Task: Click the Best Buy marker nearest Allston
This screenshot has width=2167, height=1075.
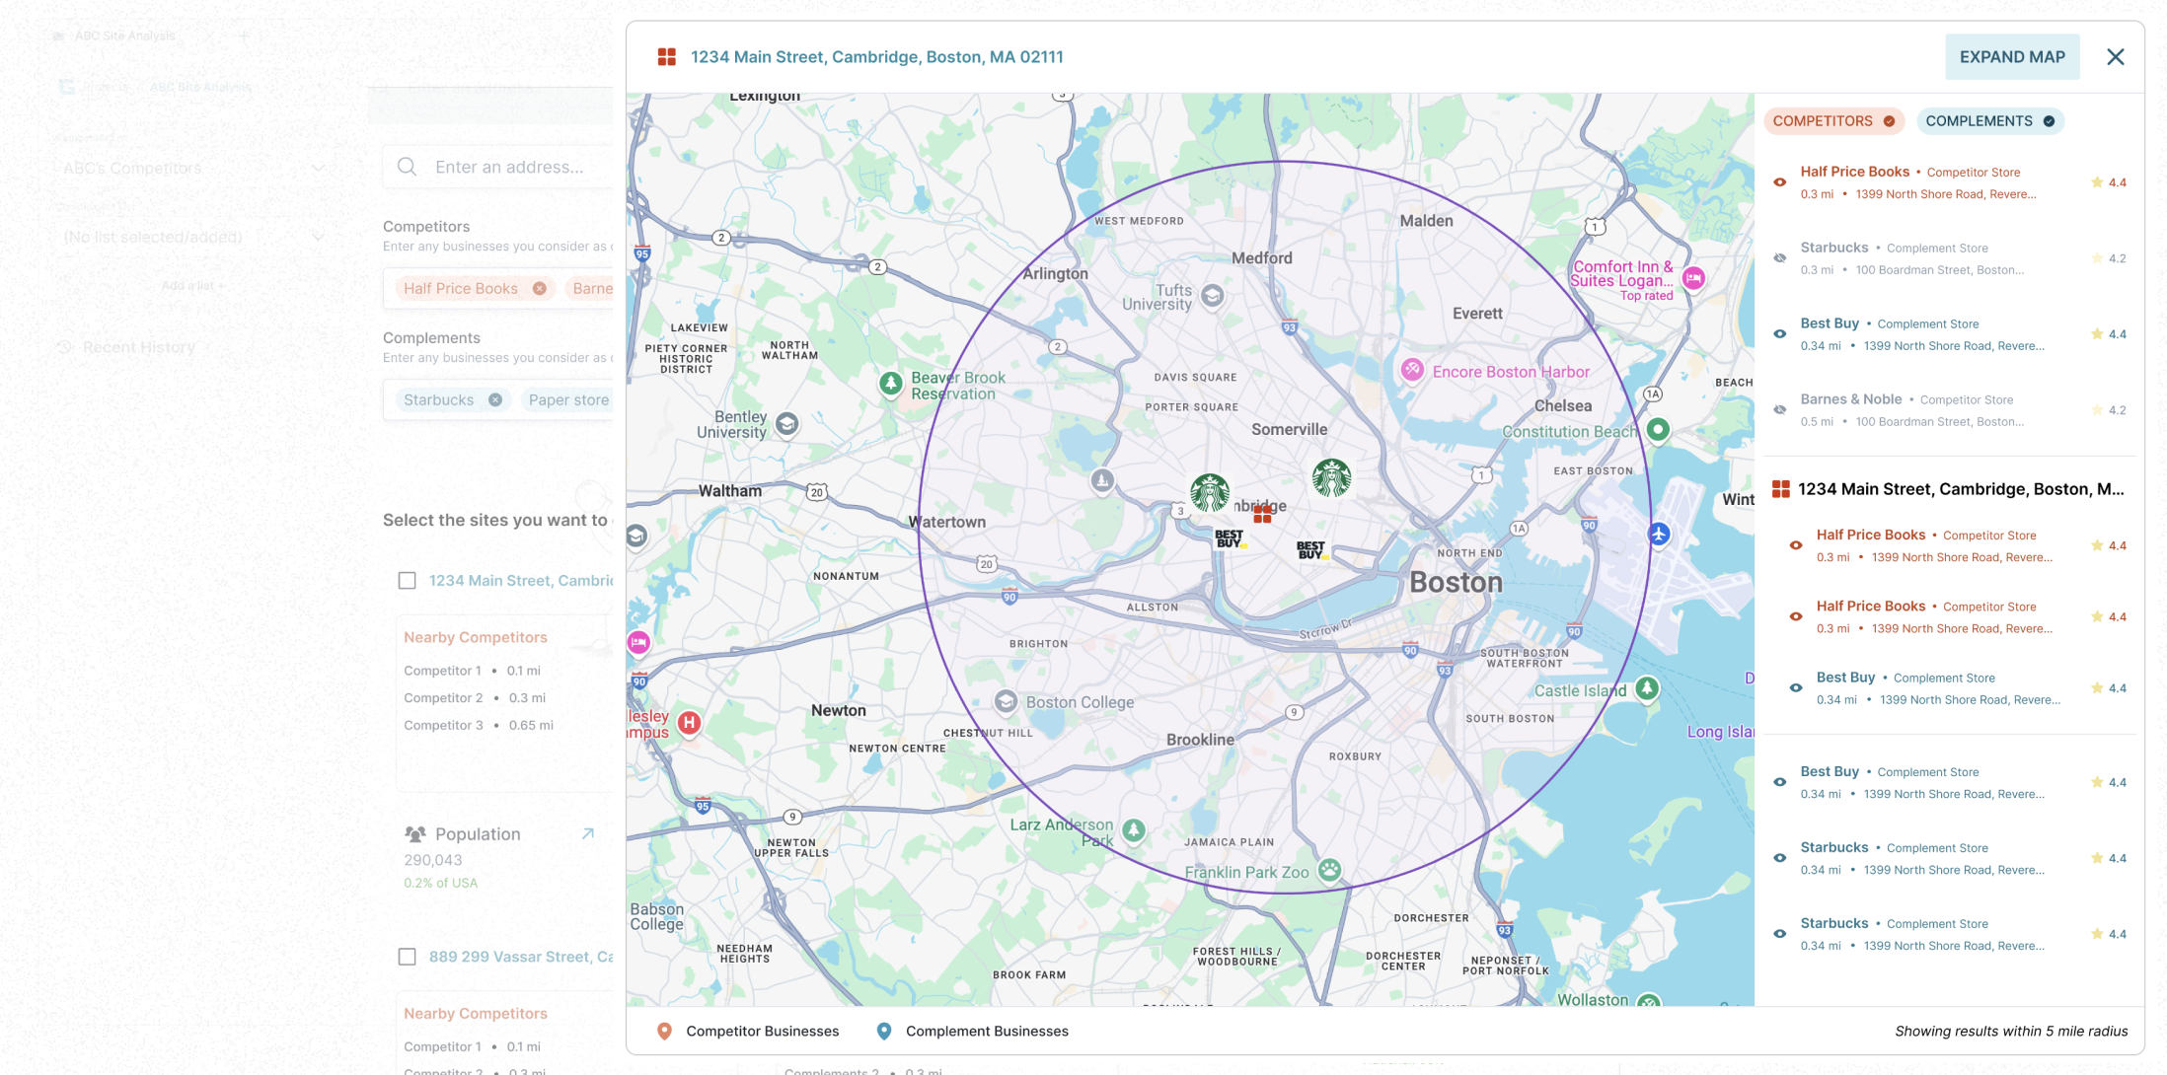Action: (x=1230, y=538)
